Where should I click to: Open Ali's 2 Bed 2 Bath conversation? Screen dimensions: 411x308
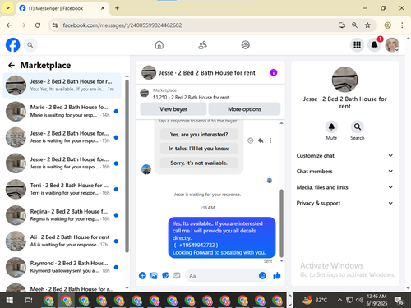click(62, 241)
